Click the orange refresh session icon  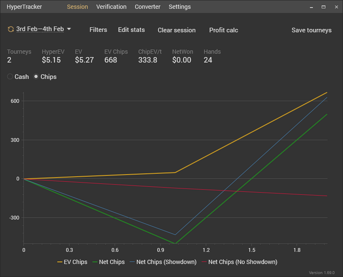tap(10, 29)
